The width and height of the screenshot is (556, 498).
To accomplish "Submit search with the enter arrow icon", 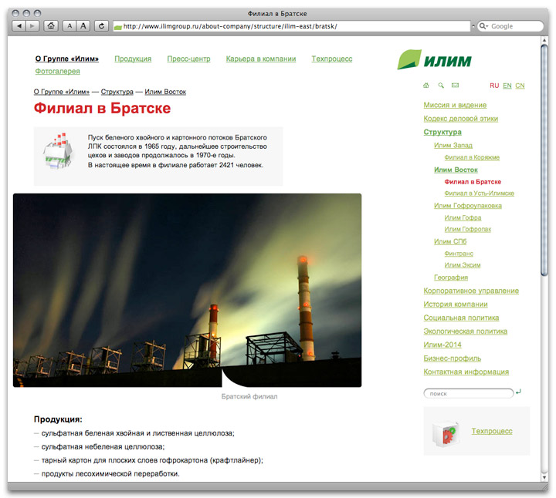I will (518, 392).
